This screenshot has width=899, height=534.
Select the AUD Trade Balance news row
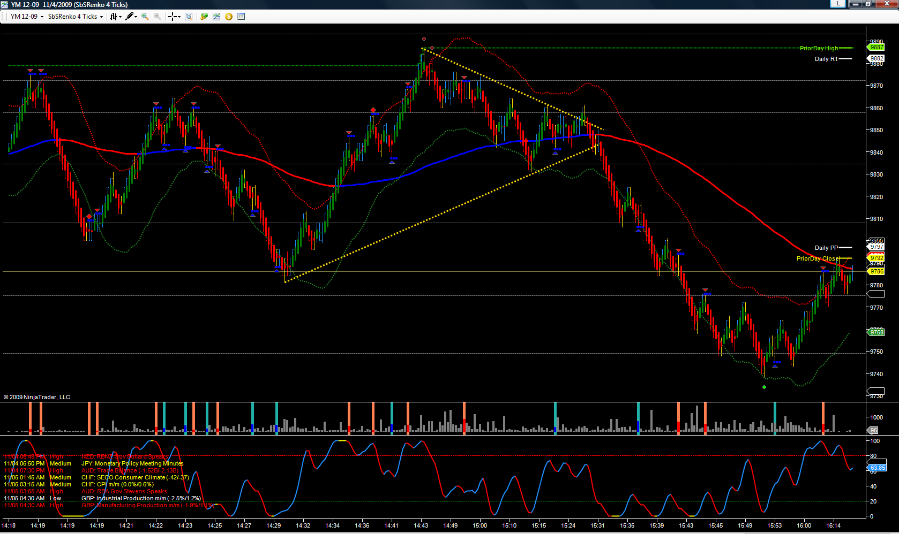point(92,470)
